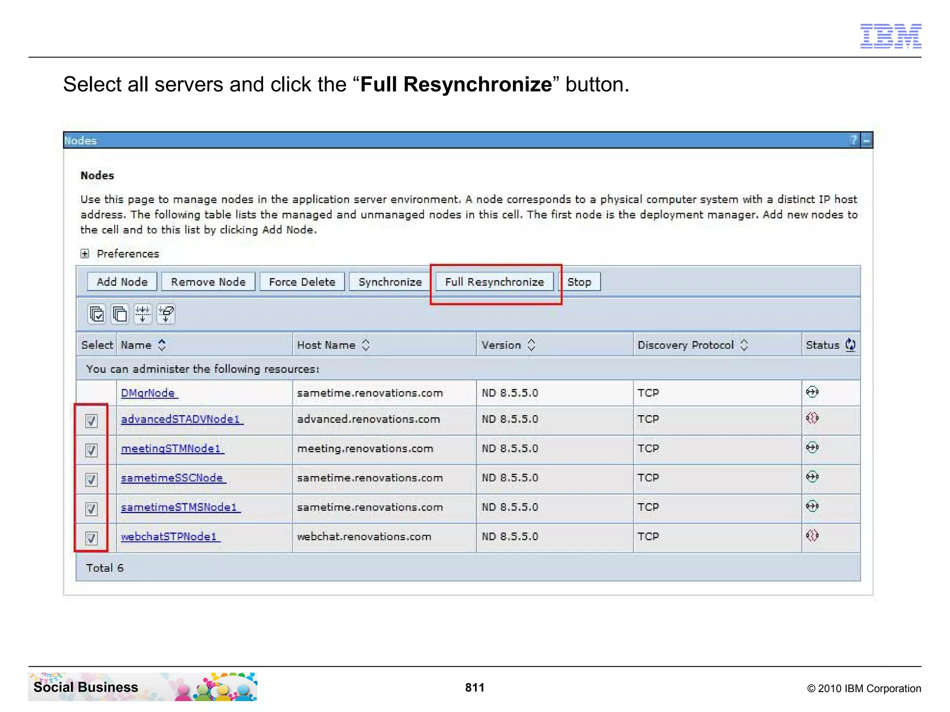
Task: Click the red status icon for advancedSTADVNode1
Action: coord(812,418)
